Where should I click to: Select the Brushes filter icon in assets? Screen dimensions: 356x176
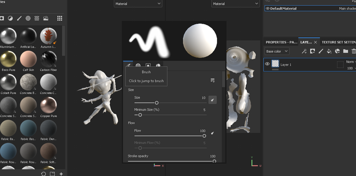[x=19, y=19]
